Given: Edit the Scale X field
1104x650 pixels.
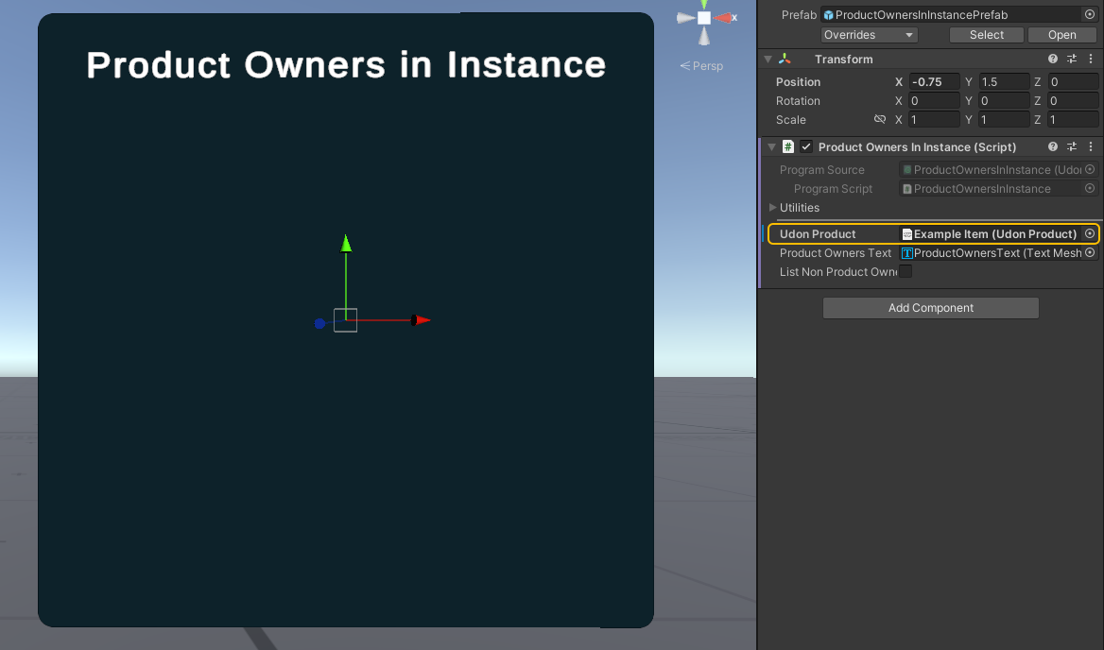Looking at the screenshot, I should 934,120.
